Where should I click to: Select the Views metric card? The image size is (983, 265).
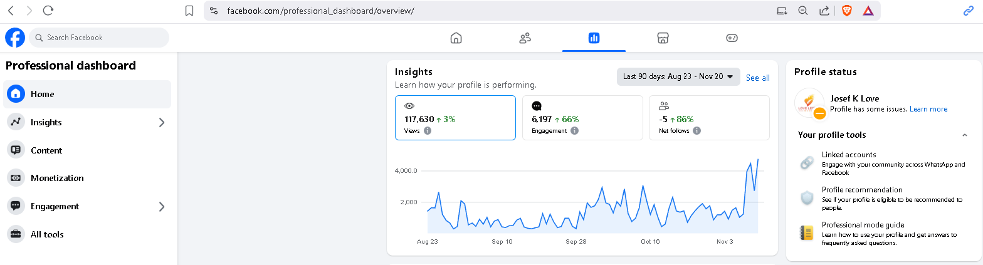click(455, 118)
